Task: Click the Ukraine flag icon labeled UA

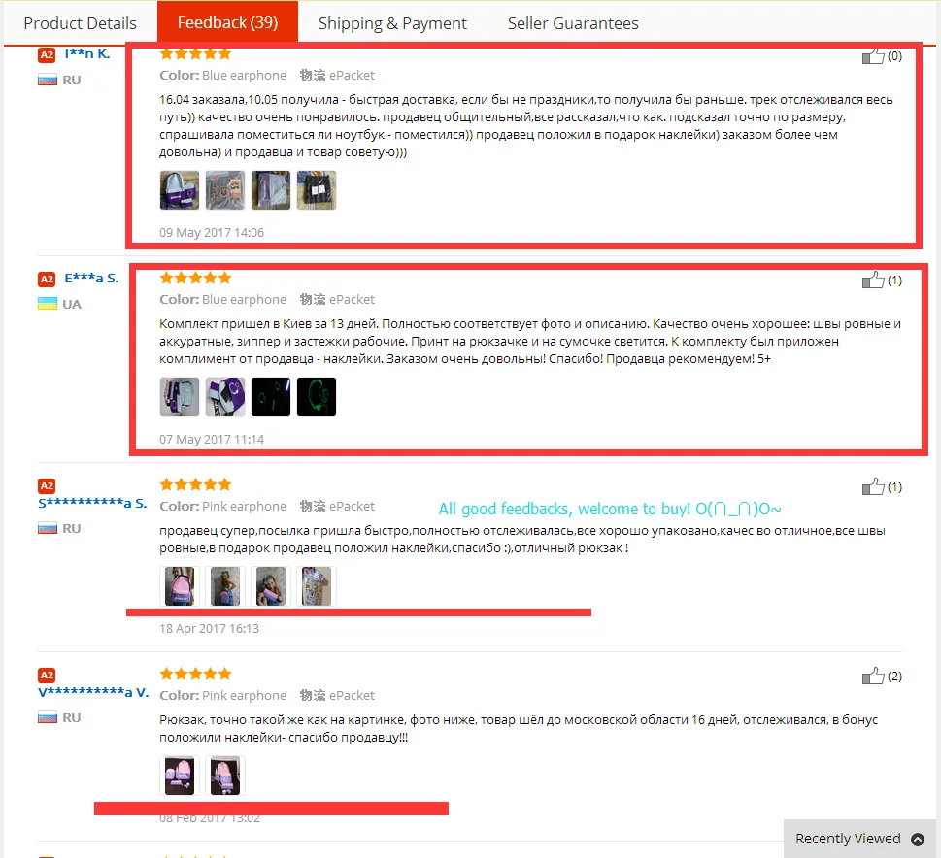Action: [48, 304]
